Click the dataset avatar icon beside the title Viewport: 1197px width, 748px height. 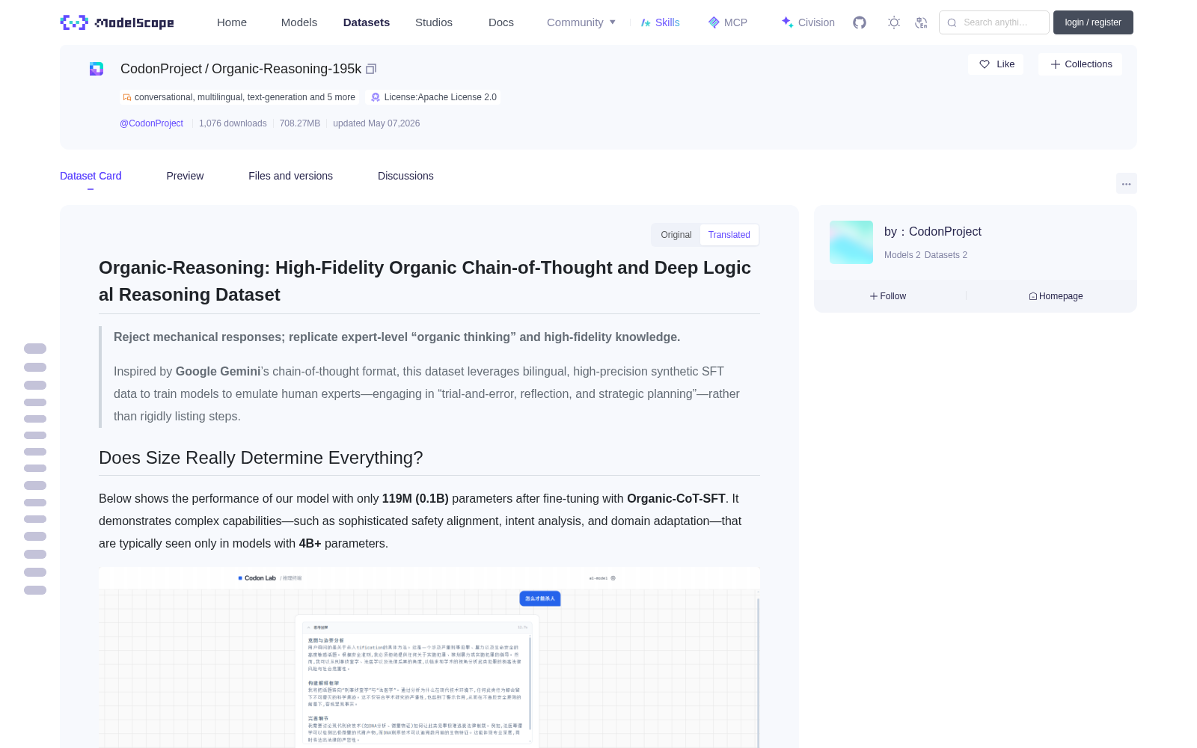point(97,69)
